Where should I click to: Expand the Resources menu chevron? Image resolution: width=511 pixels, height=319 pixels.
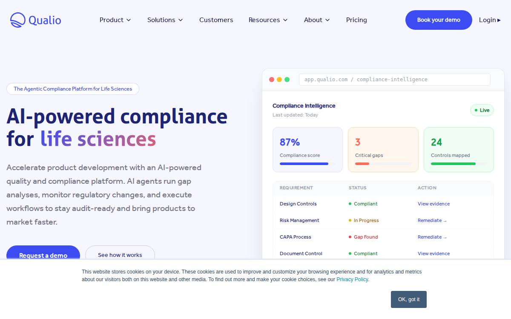(285, 20)
